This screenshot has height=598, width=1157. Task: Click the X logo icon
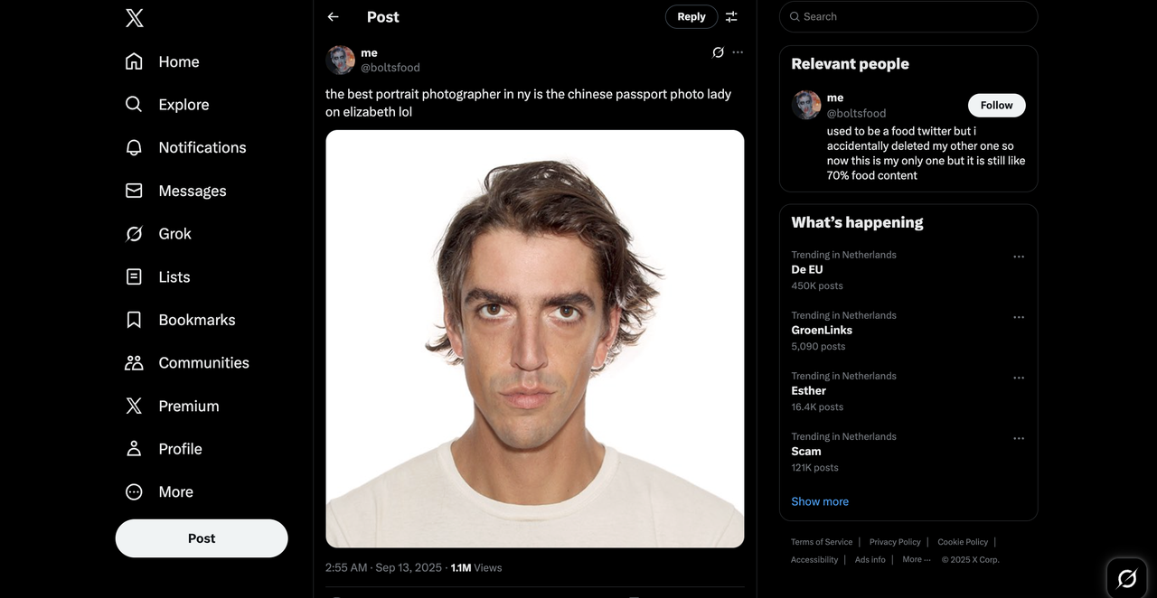135,18
